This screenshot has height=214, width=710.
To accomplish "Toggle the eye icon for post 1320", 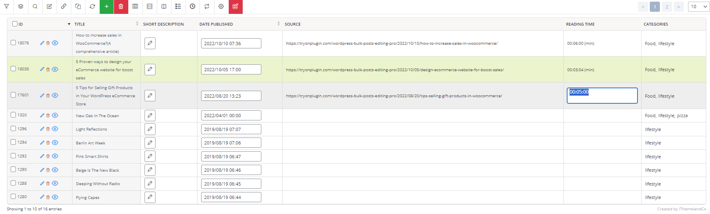I will (55, 116).
